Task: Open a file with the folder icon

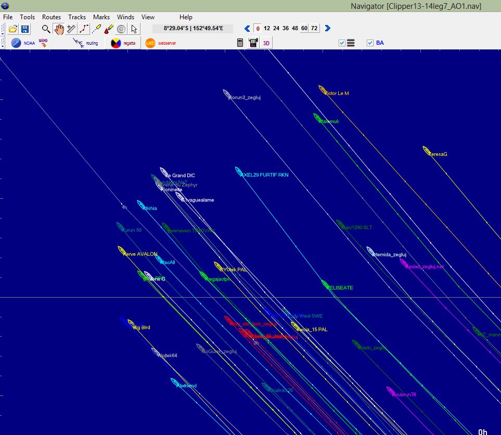Action: point(13,29)
